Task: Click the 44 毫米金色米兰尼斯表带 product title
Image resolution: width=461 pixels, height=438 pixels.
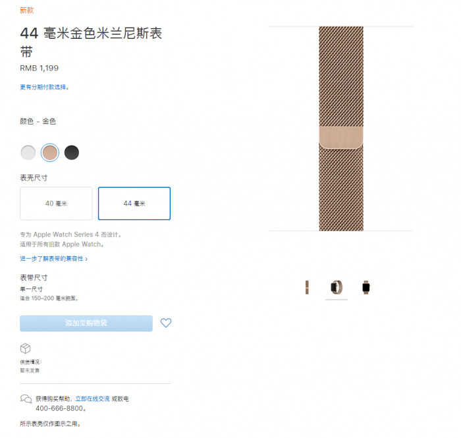Action: click(91, 42)
